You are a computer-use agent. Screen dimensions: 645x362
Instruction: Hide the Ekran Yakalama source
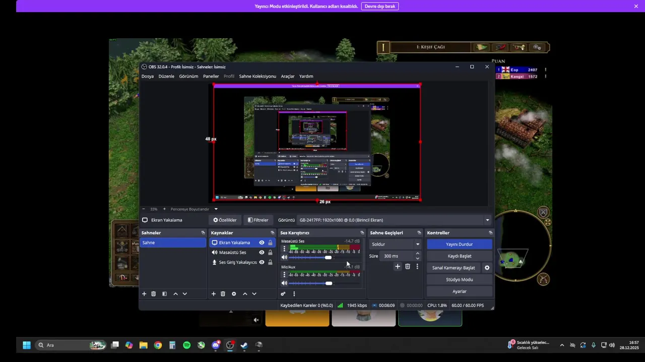[x=262, y=242]
